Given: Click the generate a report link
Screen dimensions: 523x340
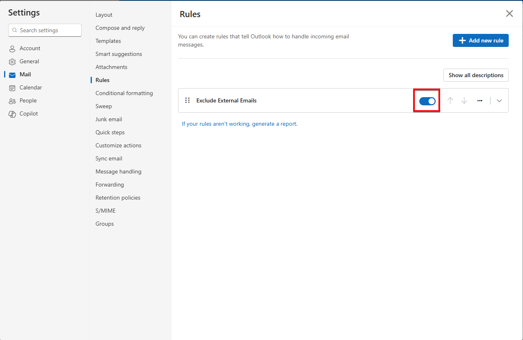Looking at the screenshot, I should (274, 124).
